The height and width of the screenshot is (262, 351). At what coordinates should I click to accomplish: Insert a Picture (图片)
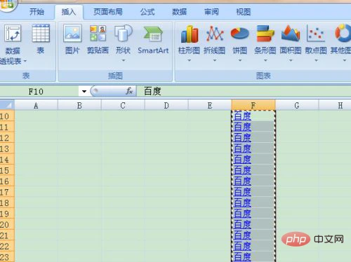pyautogui.click(x=72, y=39)
